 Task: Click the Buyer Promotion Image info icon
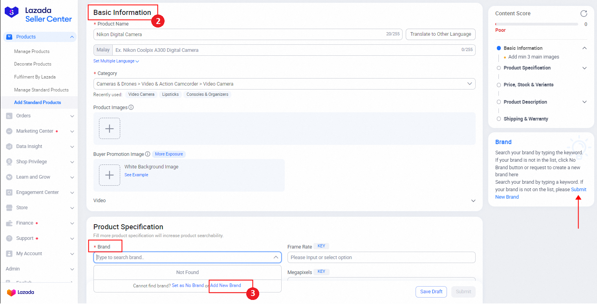click(x=148, y=154)
